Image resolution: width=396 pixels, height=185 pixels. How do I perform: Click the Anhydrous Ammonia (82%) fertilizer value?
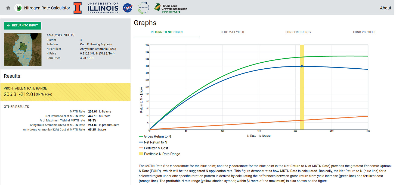pyautogui.click(x=98, y=49)
